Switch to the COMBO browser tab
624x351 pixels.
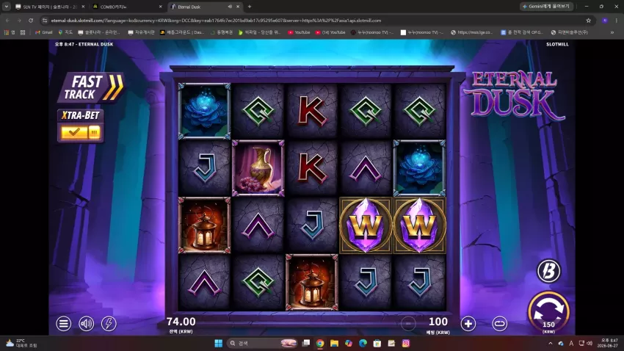(127, 7)
